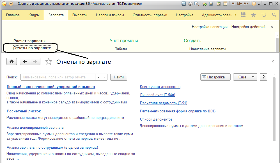This screenshot has width=280, height=163.
Task: Open the Настройка section in top panel
Action: click(184, 15)
